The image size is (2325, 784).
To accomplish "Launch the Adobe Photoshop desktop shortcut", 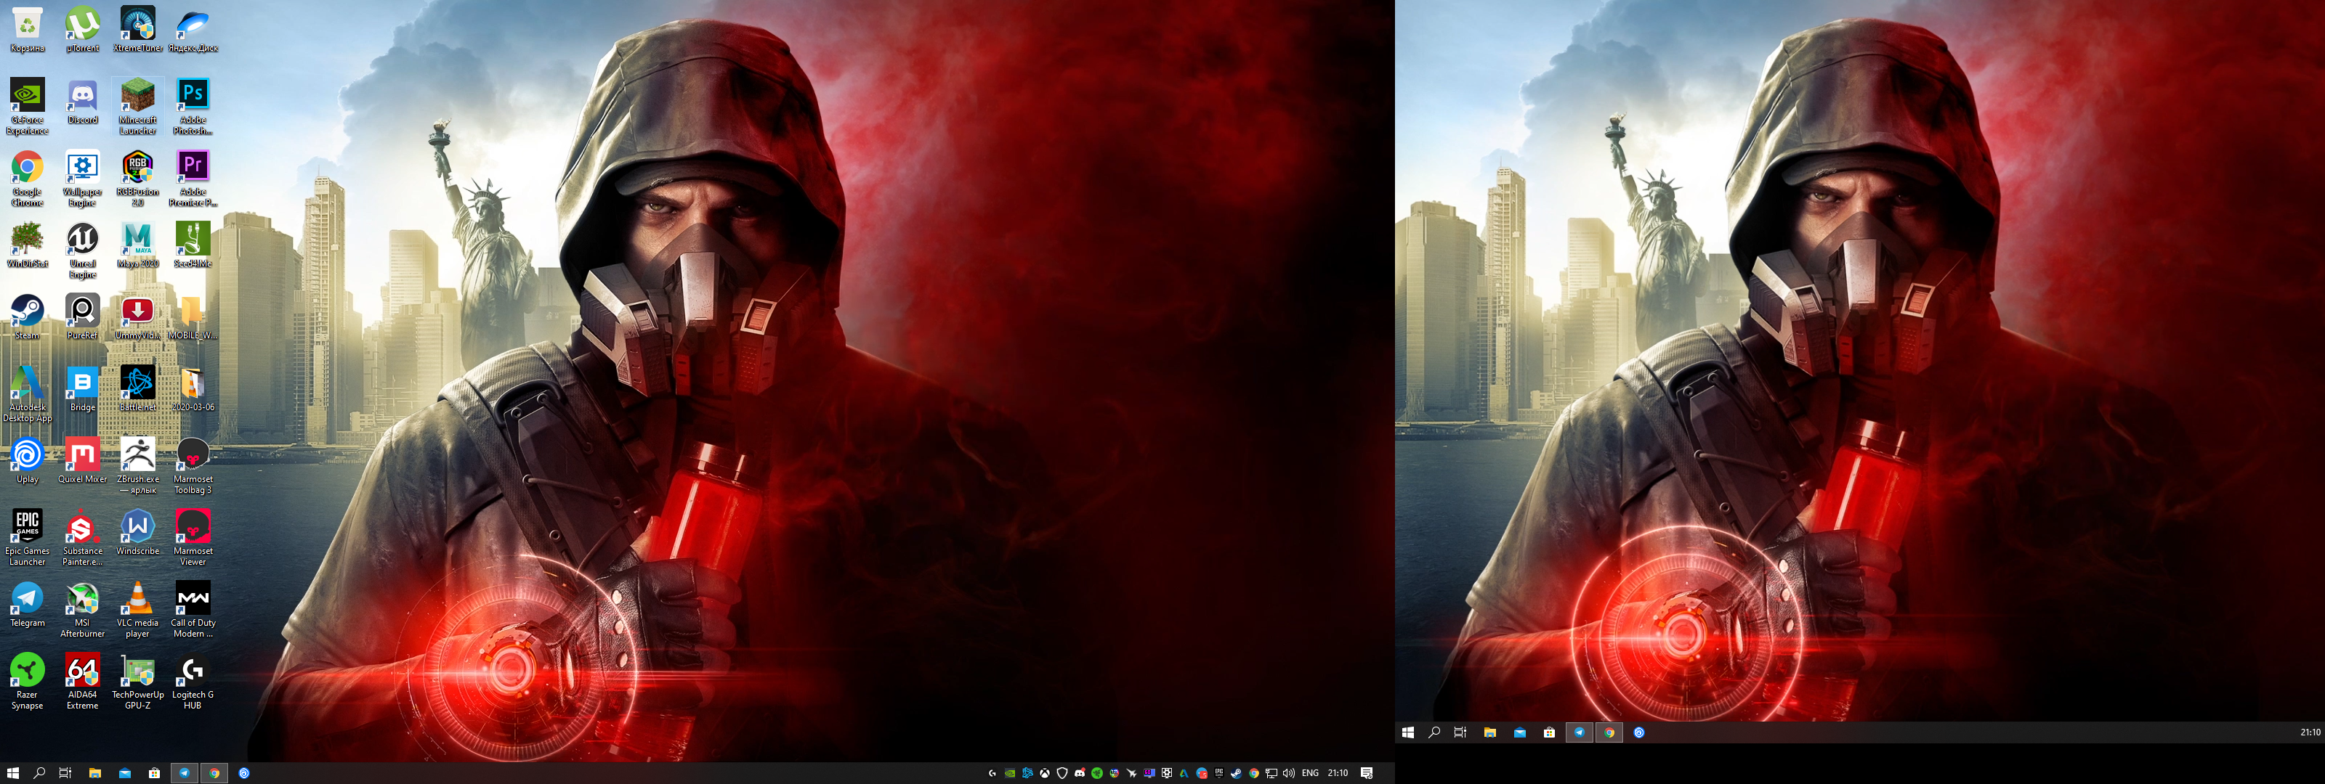I will [193, 107].
